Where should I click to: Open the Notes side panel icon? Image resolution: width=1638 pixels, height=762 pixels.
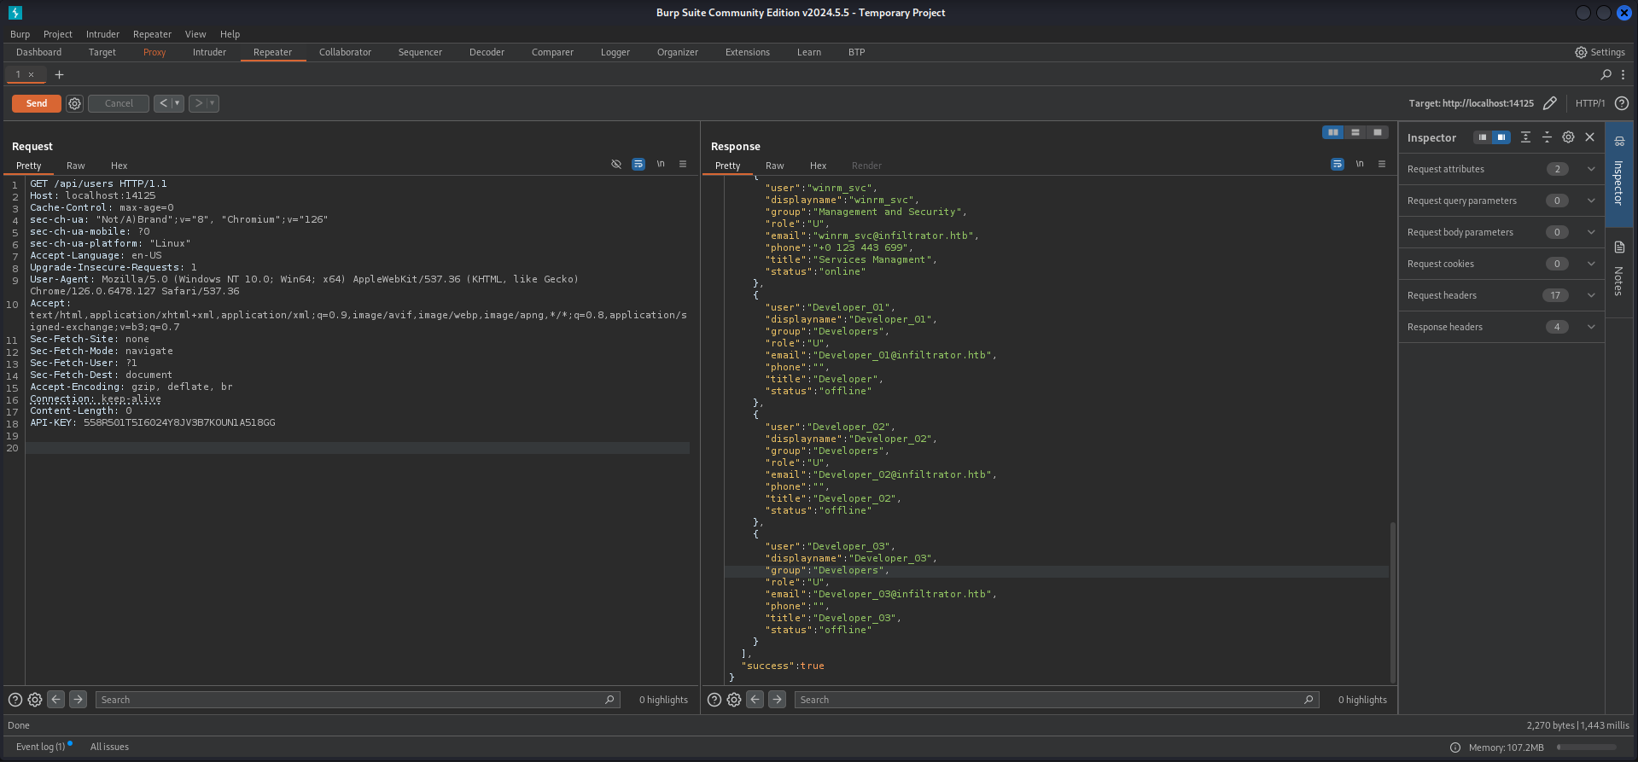point(1619,247)
